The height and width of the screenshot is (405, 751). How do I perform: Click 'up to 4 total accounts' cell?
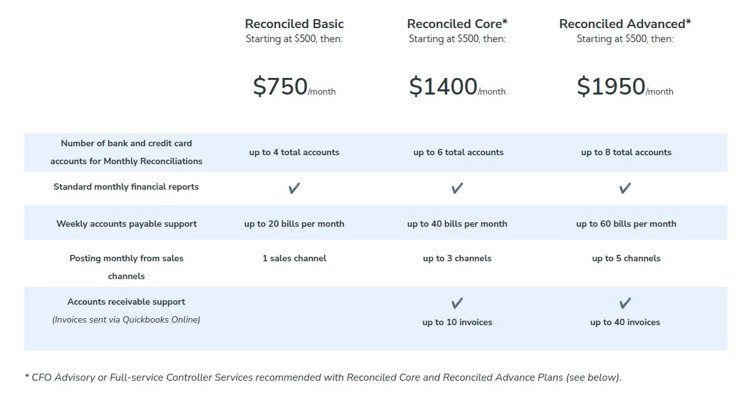pyautogui.click(x=294, y=152)
